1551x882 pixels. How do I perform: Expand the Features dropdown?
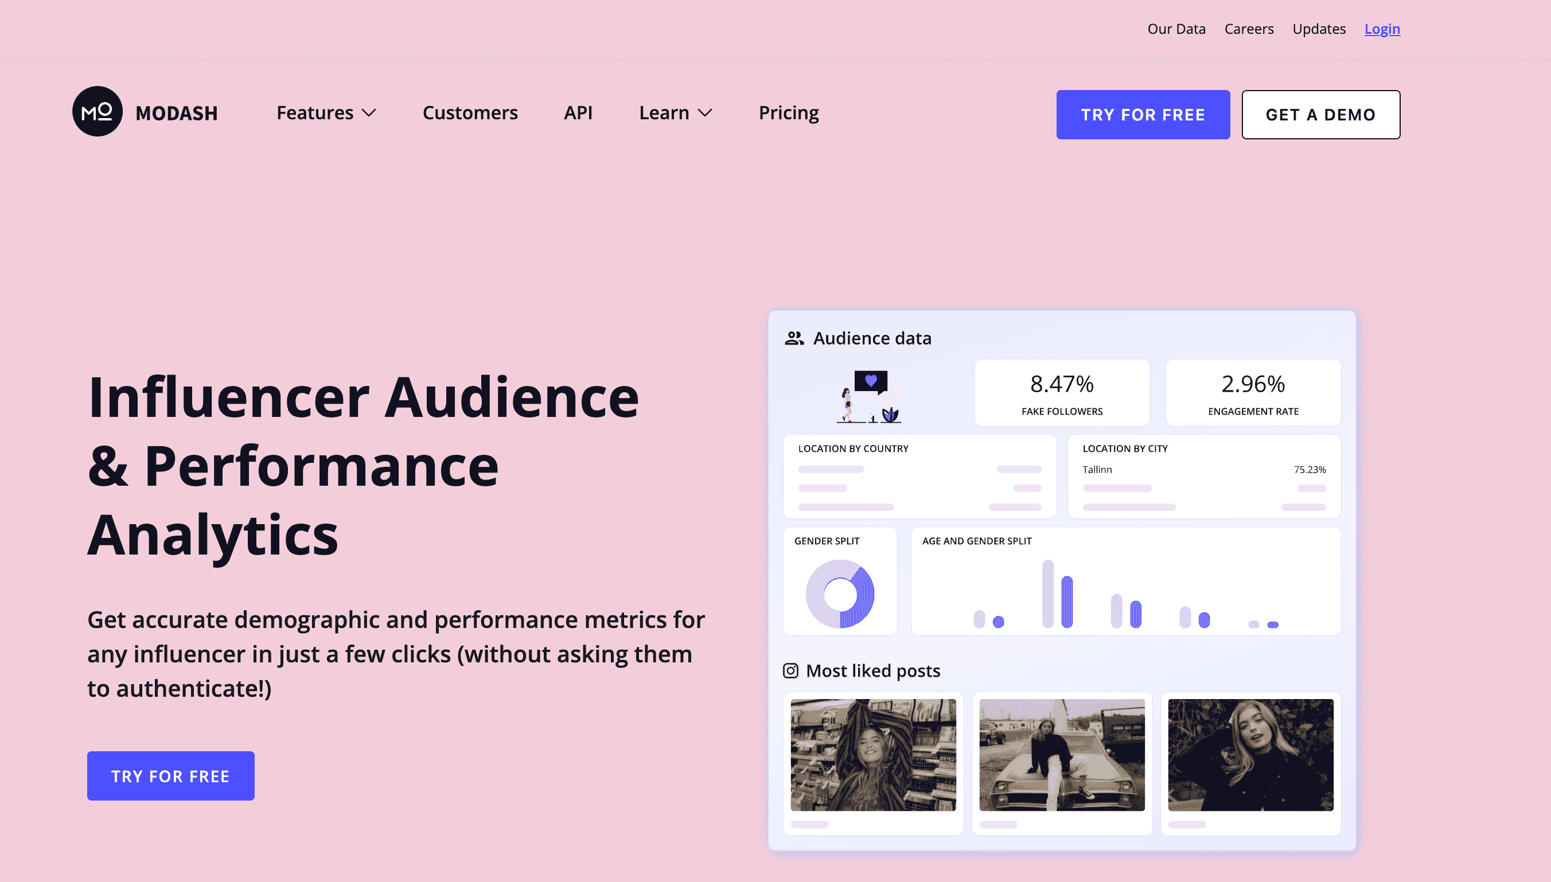(326, 114)
